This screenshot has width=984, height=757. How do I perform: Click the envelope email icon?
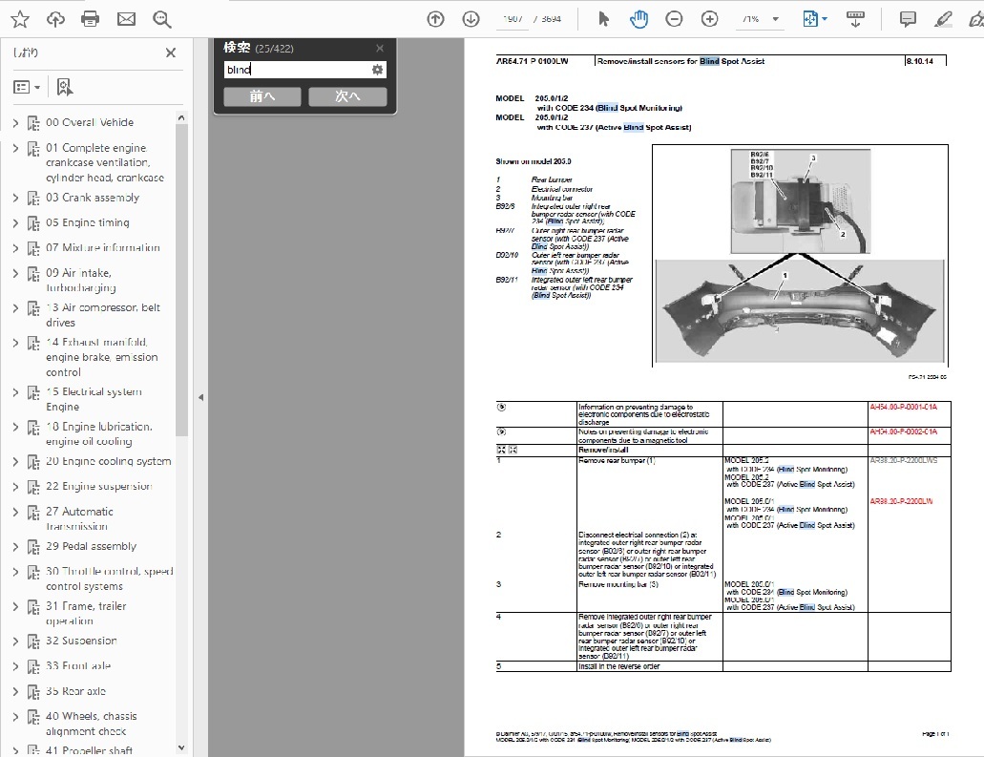click(x=126, y=19)
